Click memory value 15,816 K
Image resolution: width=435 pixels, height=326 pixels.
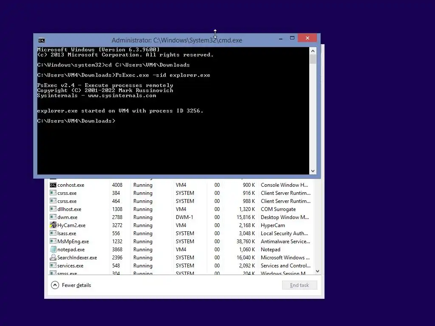(x=246, y=217)
